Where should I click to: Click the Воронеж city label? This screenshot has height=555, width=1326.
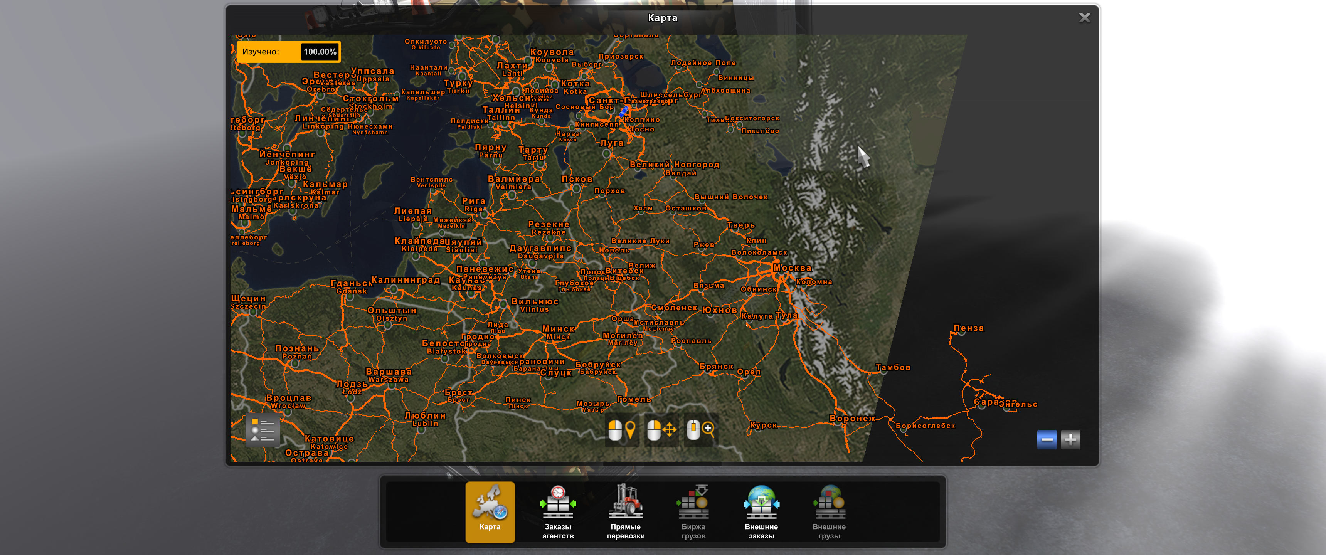click(x=852, y=418)
